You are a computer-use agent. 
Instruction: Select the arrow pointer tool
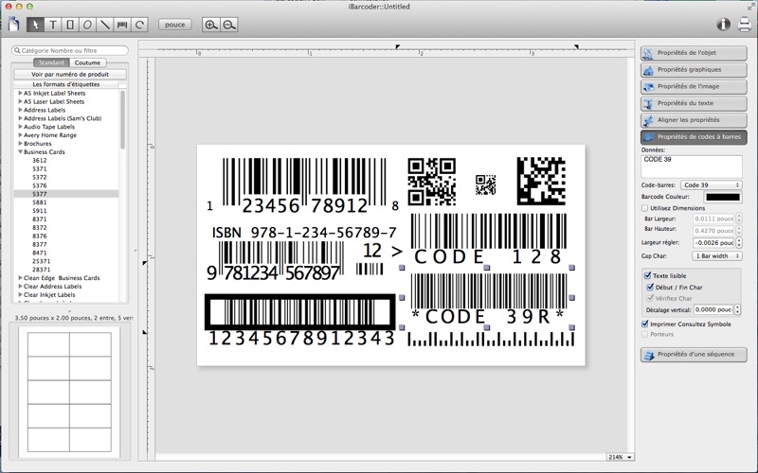point(35,25)
